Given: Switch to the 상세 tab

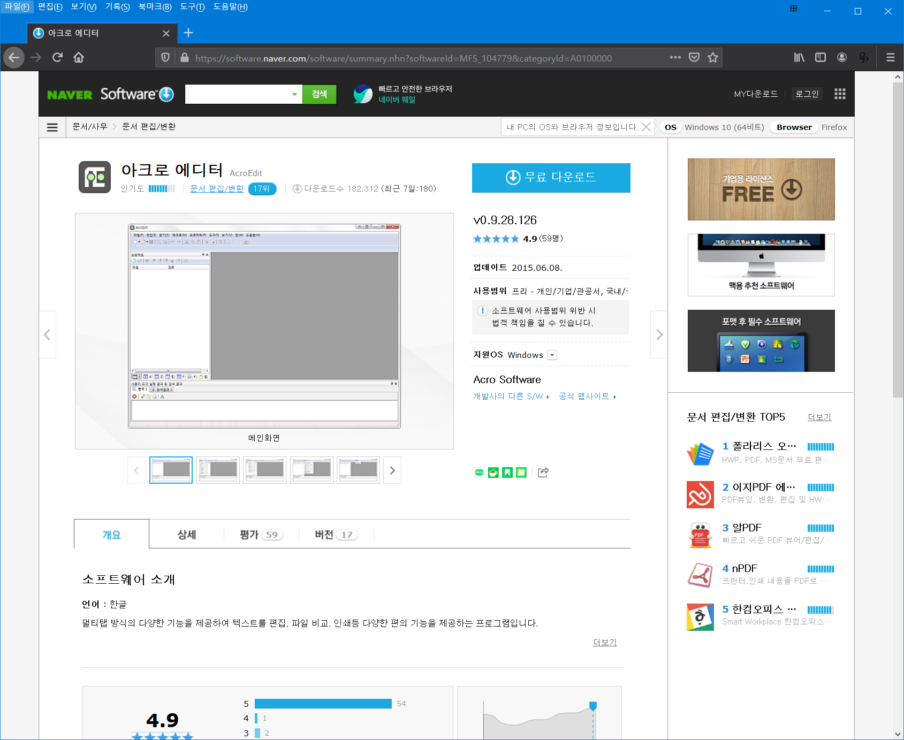Looking at the screenshot, I should click(x=187, y=535).
